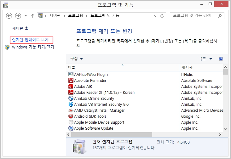Expand the address bar history dropdown

click(x=155, y=16)
